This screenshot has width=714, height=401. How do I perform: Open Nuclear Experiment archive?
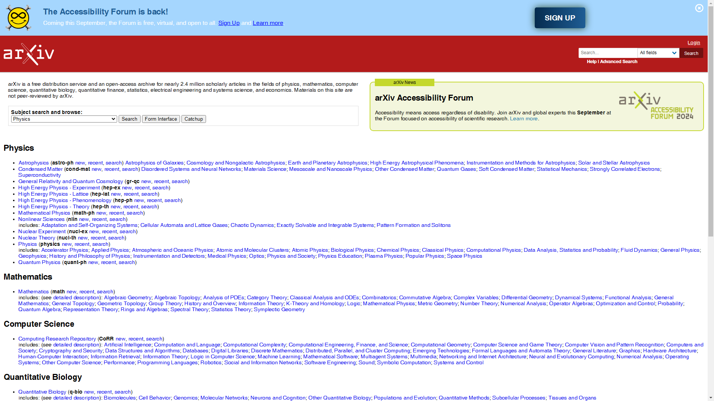(42, 232)
